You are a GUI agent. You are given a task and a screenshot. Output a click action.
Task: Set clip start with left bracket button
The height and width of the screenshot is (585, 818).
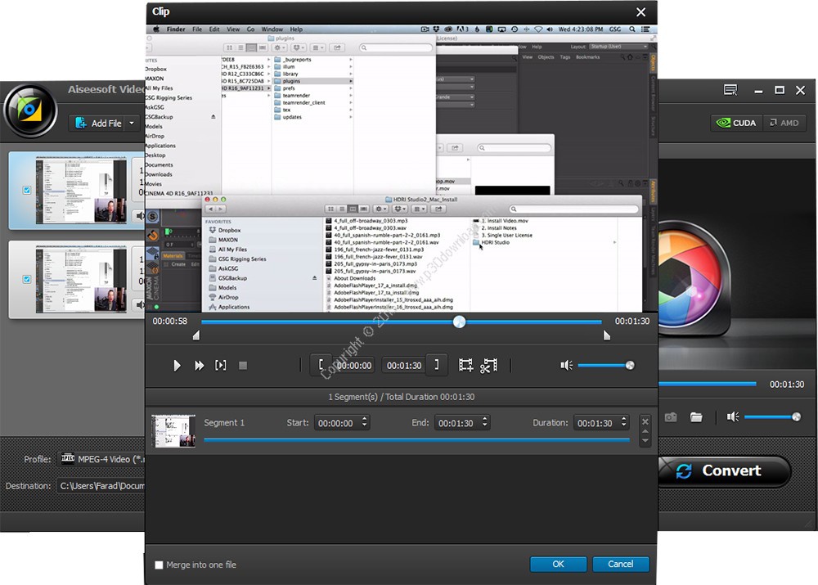(x=321, y=365)
